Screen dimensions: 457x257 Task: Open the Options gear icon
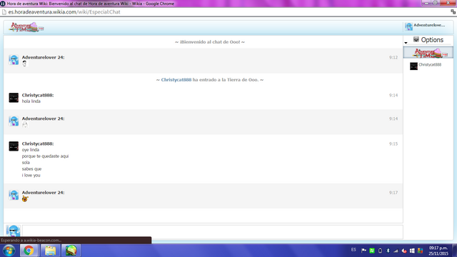pos(416,39)
